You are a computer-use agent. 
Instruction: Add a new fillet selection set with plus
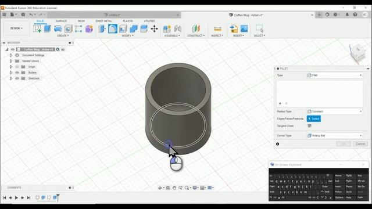280,103
